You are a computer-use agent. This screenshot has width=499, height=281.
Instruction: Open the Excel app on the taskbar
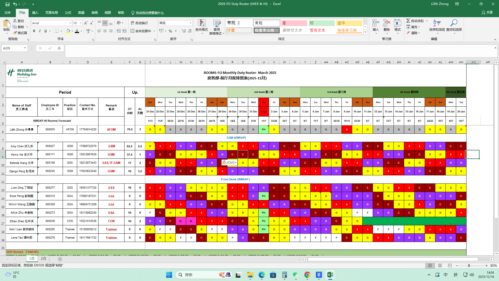(x=330, y=275)
